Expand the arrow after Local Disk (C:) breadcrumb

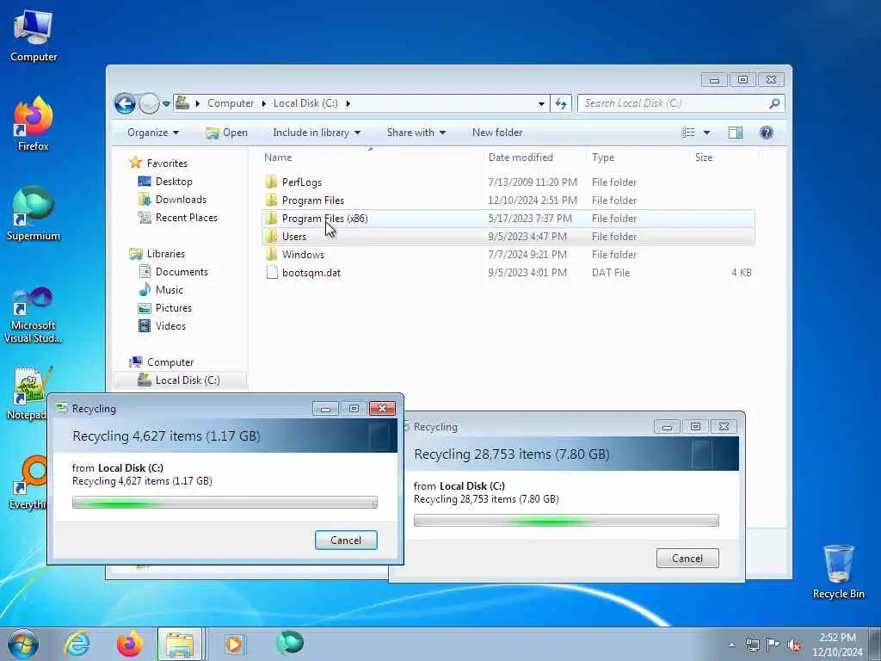(x=348, y=103)
